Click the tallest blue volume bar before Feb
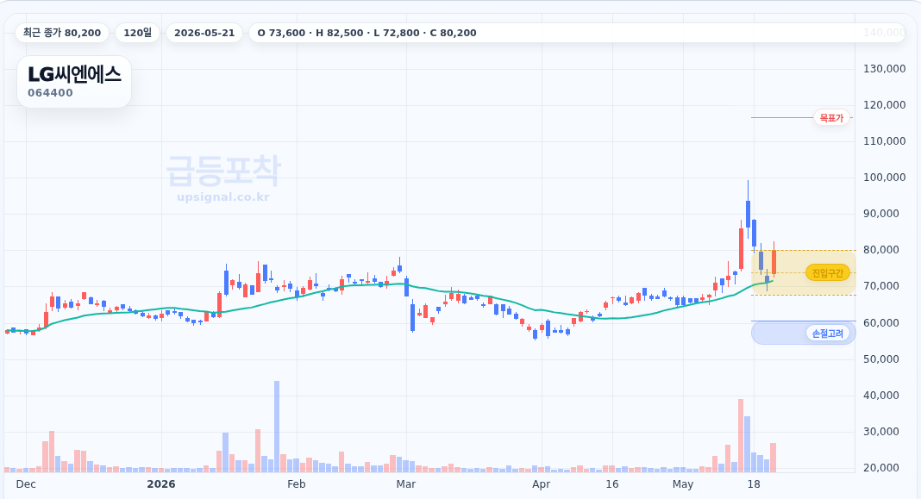The height and width of the screenshot is (499, 921). click(x=277, y=427)
